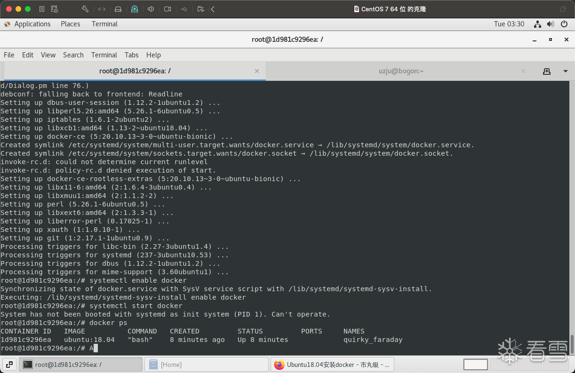Screen dimensions: 575x373
Task: Open a new terminal tab button
Action: click(x=546, y=71)
